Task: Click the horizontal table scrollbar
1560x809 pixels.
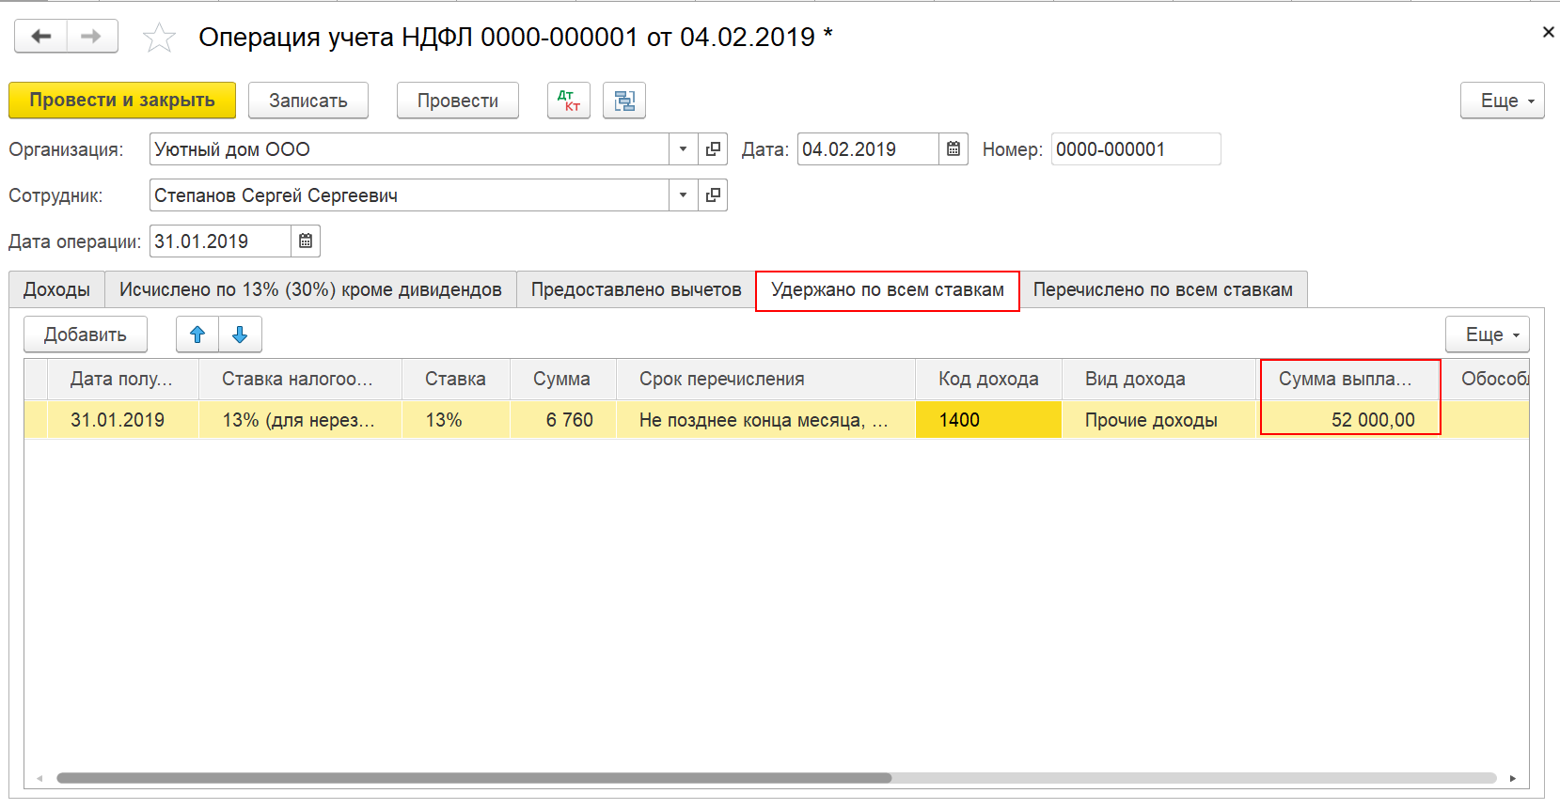Action: 474,778
